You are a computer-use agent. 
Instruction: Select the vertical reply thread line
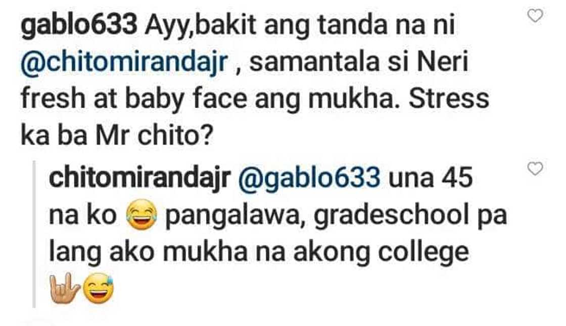(34, 234)
